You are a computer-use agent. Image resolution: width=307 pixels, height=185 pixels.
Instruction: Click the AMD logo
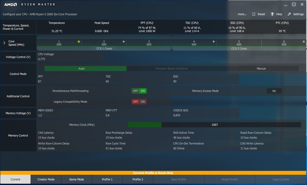click(x=11, y=4)
